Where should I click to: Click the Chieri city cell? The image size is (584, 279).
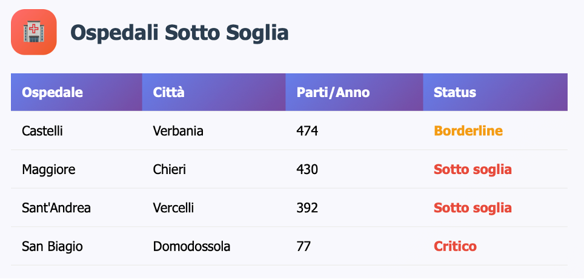pos(170,170)
